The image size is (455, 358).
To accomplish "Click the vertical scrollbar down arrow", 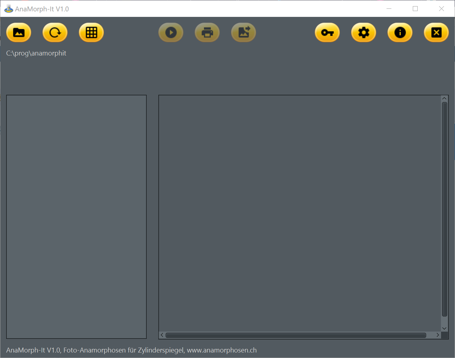I will 444,328.
